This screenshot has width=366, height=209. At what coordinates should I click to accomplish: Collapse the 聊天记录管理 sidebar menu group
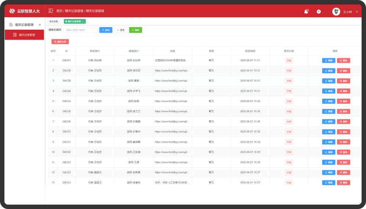click(x=40, y=25)
